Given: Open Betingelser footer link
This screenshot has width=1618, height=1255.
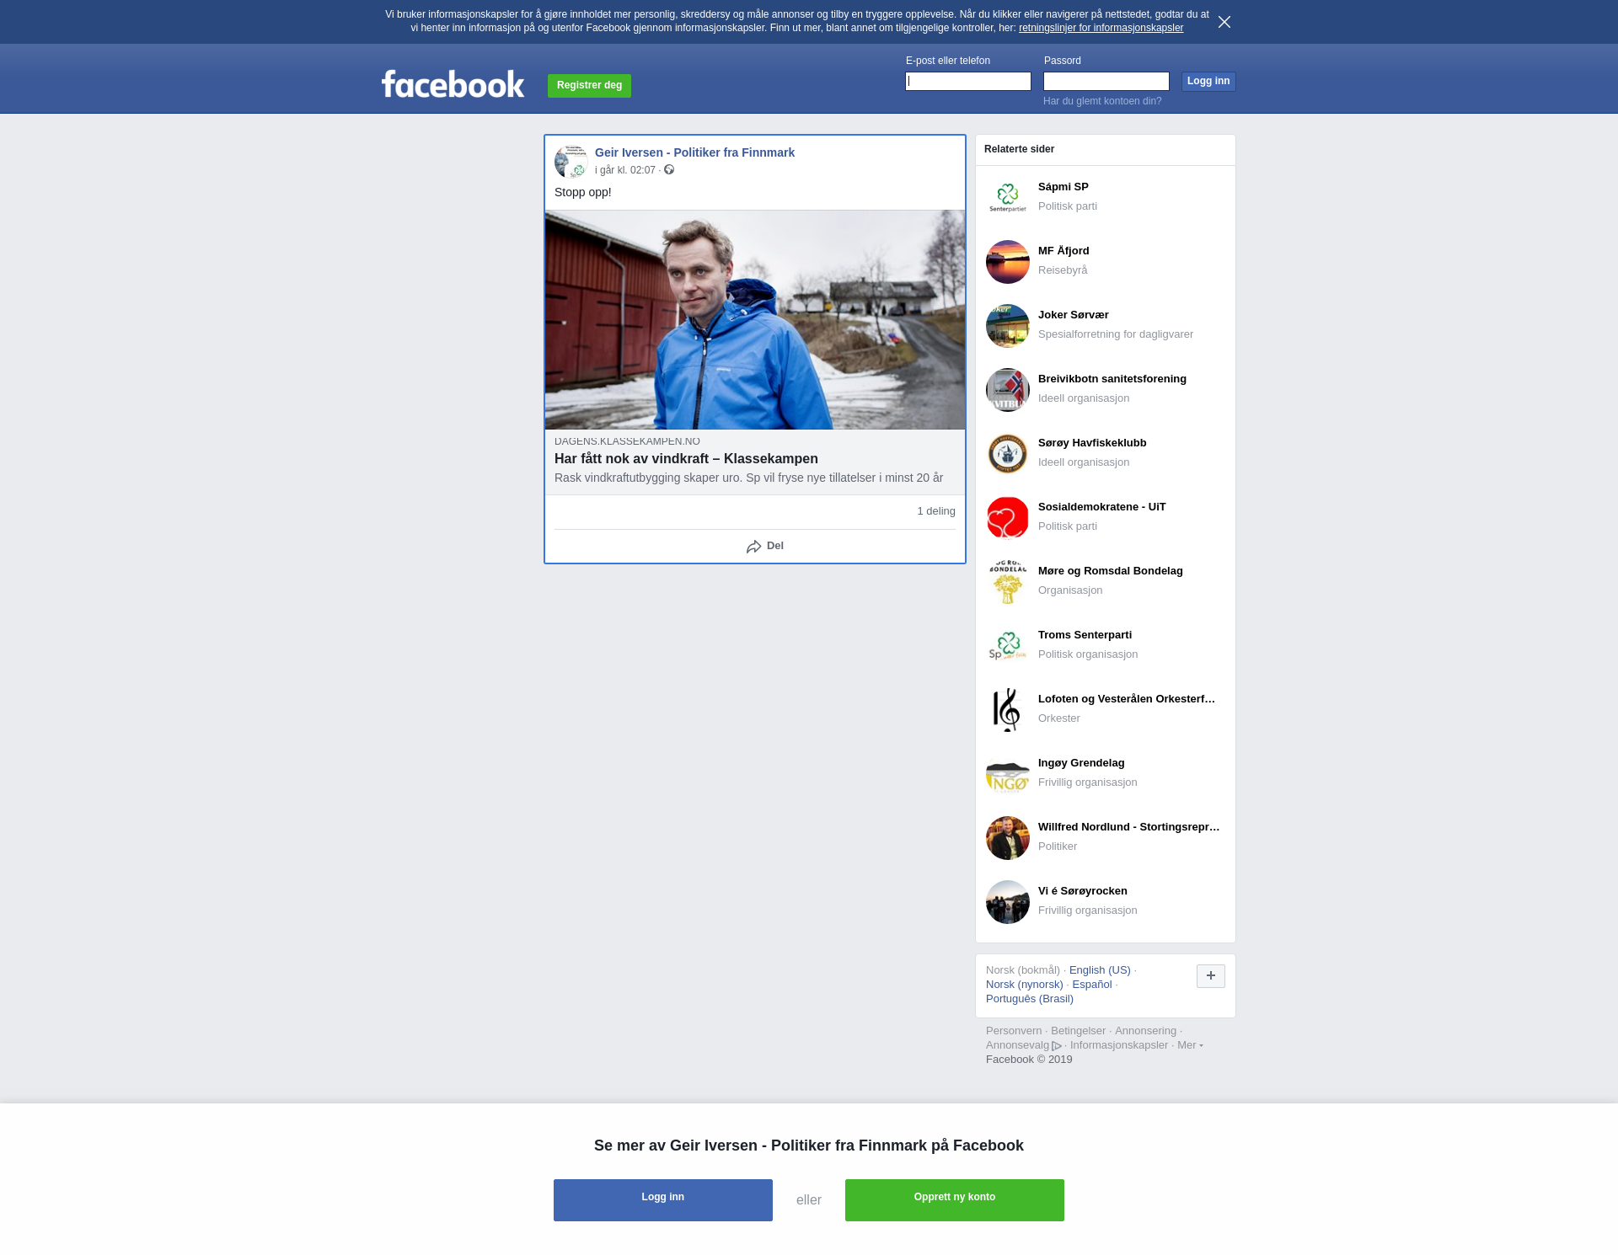Looking at the screenshot, I should 1078,1031.
